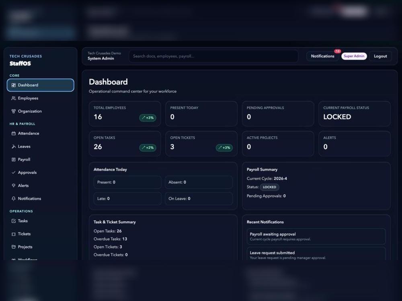Open the Open Tickets stat card
Image resolution: width=402 pixels, height=301 pixels.
click(201, 144)
